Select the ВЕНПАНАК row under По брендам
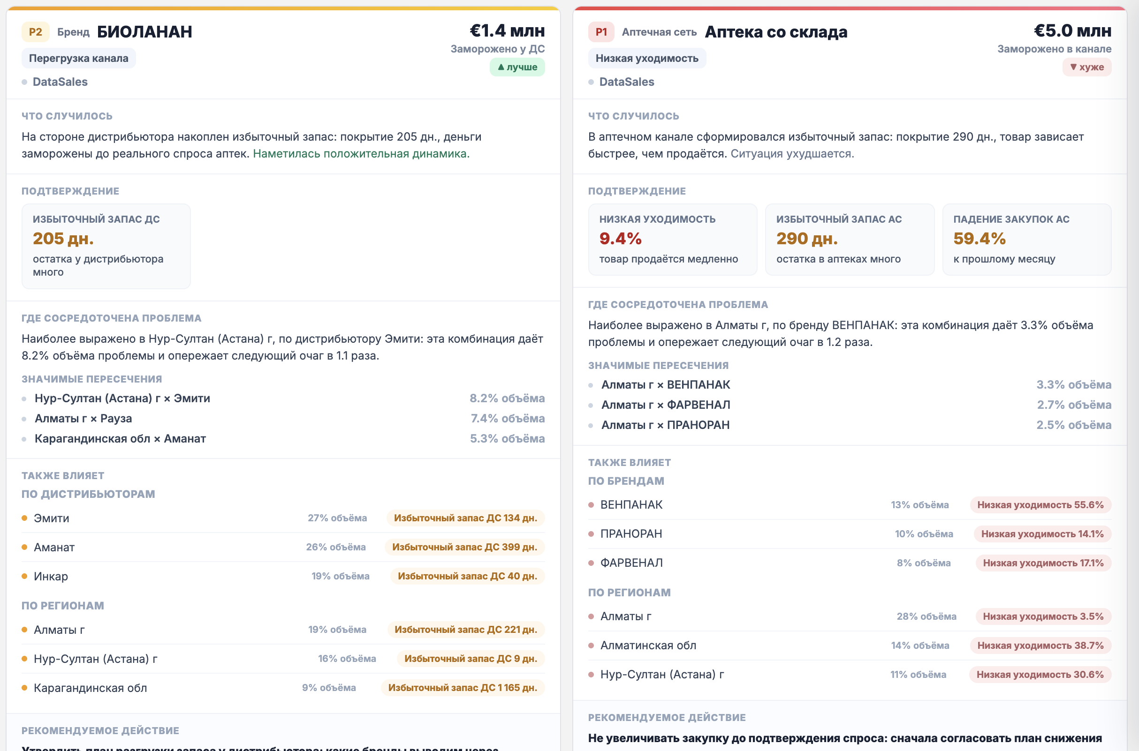Image resolution: width=1139 pixels, height=751 pixels. point(850,505)
